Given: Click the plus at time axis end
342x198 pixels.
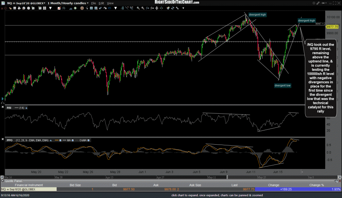Looking at the screenshot, I should (x=302, y=172).
